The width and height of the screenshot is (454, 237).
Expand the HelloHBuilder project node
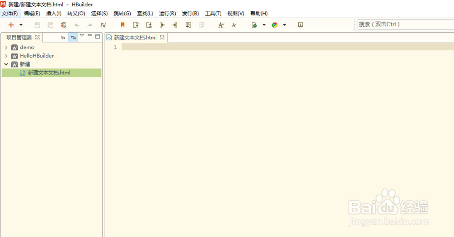(x=6, y=56)
